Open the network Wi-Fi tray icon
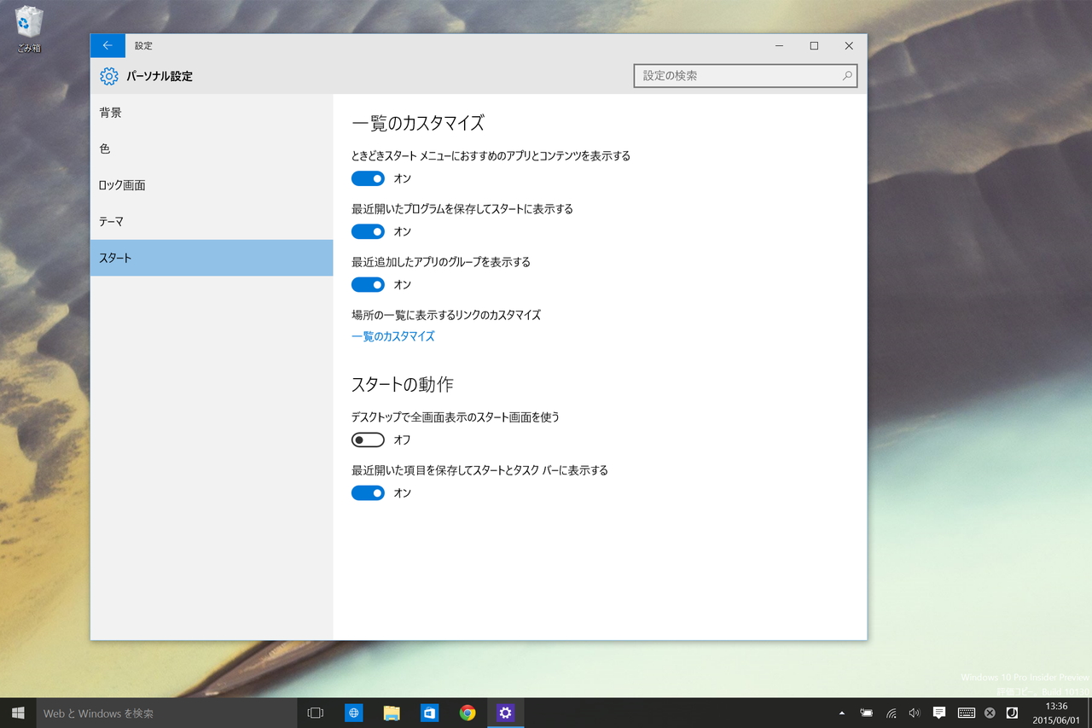Screen dimensions: 1092x728 pyautogui.click(x=891, y=713)
